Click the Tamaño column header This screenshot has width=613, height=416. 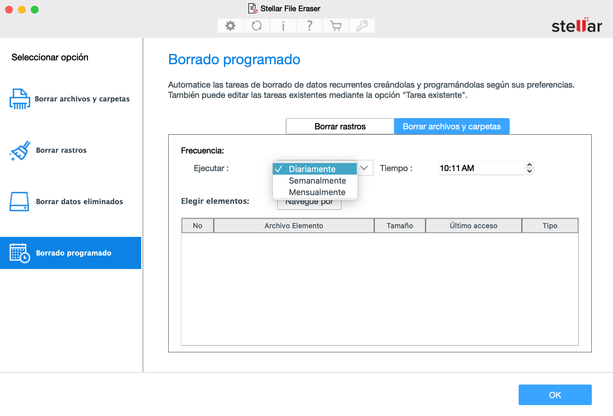pyautogui.click(x=400, y=226)
